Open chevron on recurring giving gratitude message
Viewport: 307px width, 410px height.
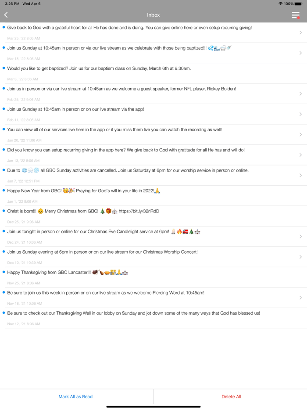(x=300, y=155)
